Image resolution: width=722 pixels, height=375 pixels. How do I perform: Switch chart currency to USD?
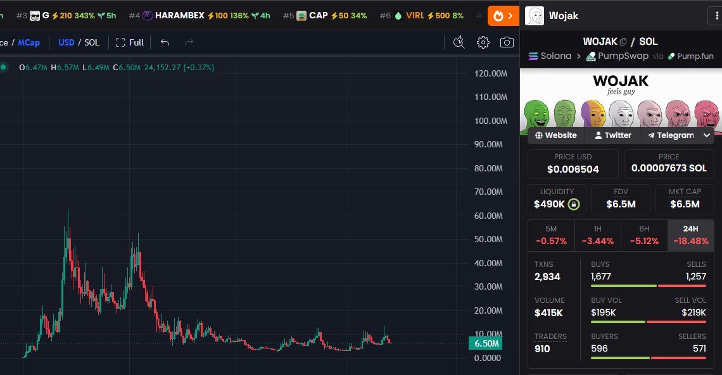tap(66, 42)
